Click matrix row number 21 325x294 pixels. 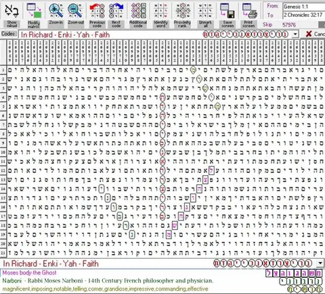click(3, 253)
